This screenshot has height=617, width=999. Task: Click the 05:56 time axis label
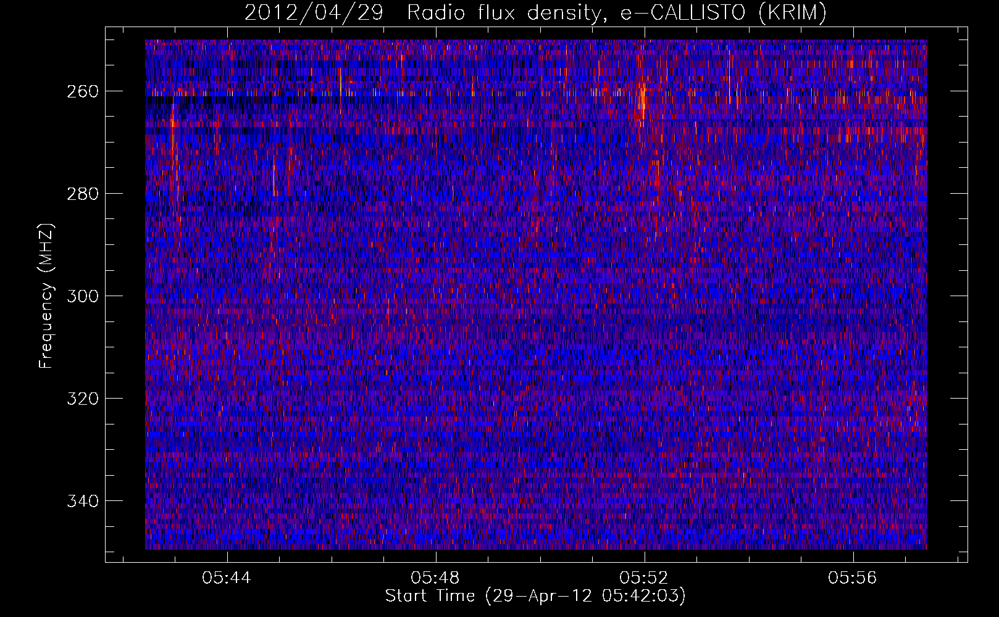pos(853,578)
